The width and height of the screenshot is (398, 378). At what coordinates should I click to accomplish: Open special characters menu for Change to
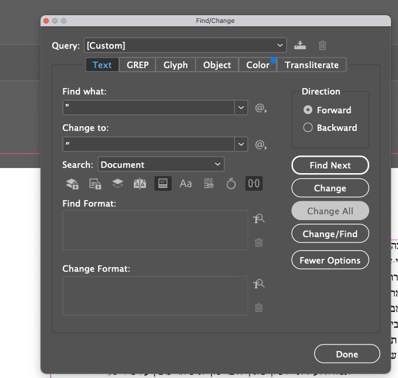point(261,144)
